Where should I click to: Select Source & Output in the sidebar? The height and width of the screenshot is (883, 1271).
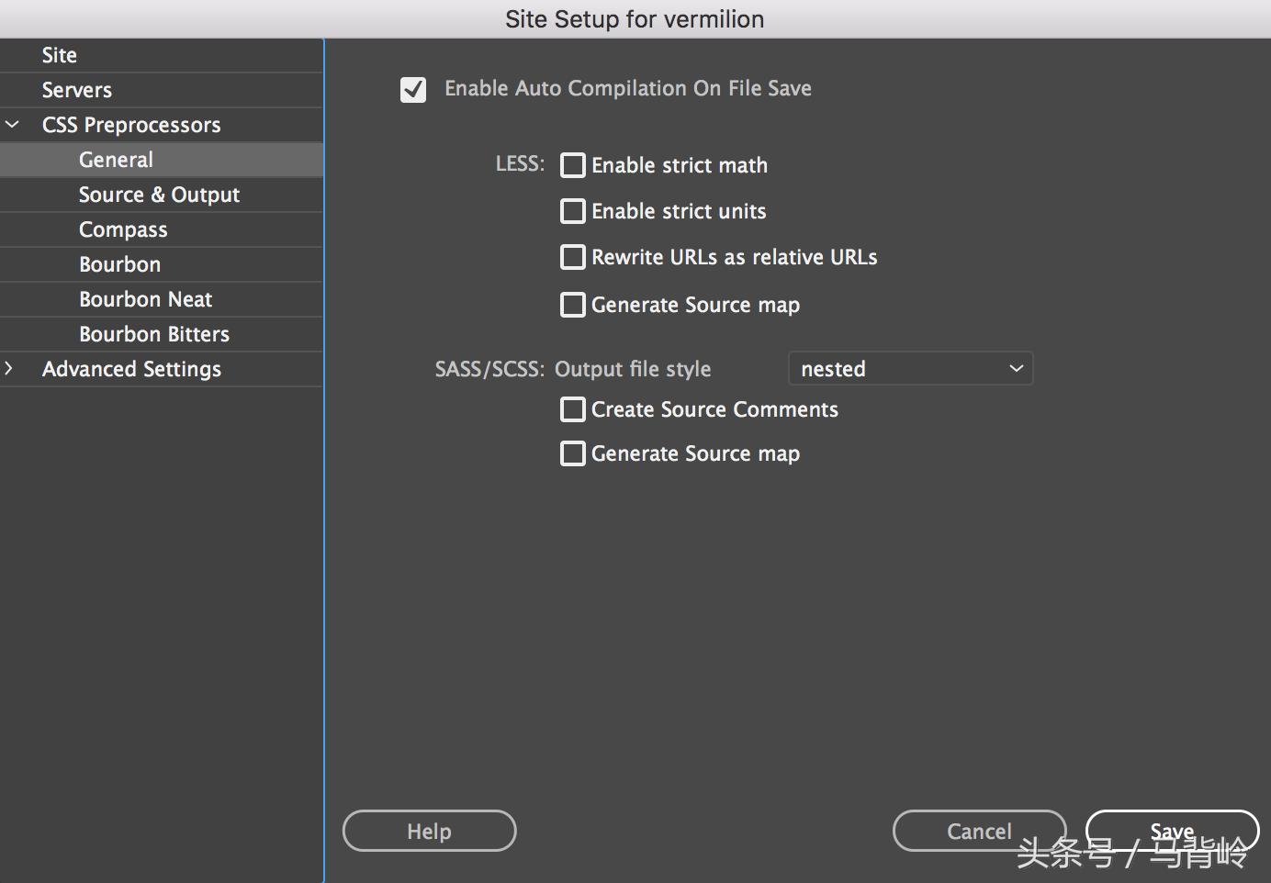click(158, 195)
